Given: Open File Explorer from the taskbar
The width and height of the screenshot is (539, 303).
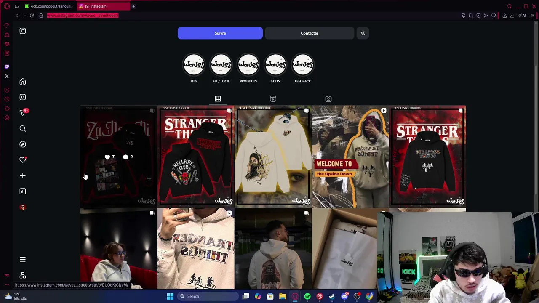Looking at the screenshot, I should (283, 296).
